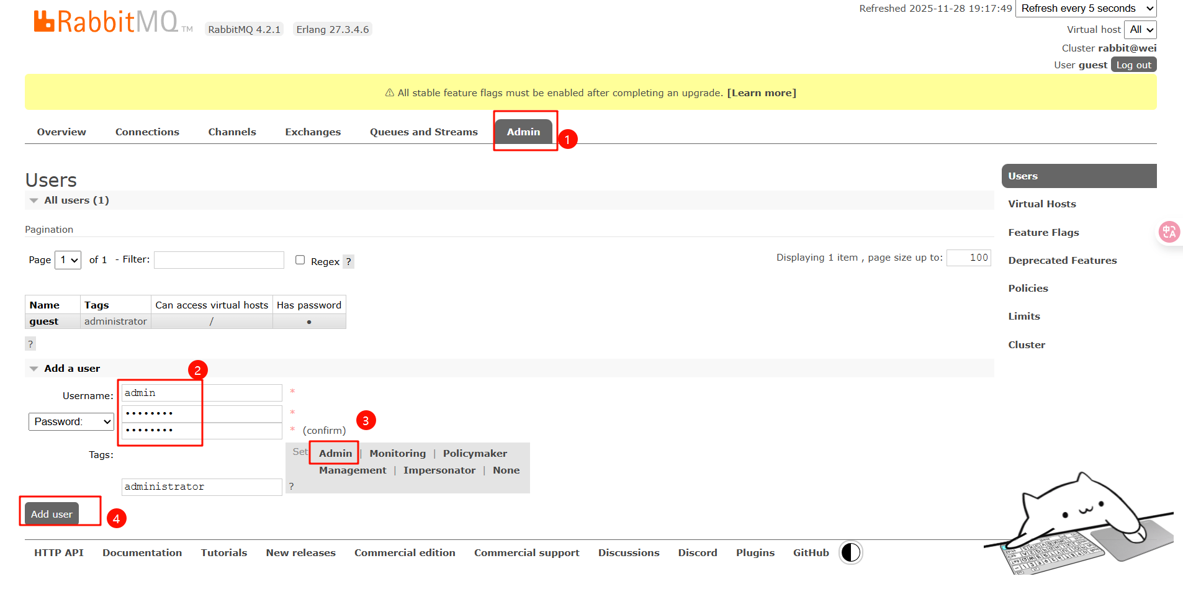Set the Impersonator tag
The height and width of the screenshot is (589, 1183).
(439, 470)
